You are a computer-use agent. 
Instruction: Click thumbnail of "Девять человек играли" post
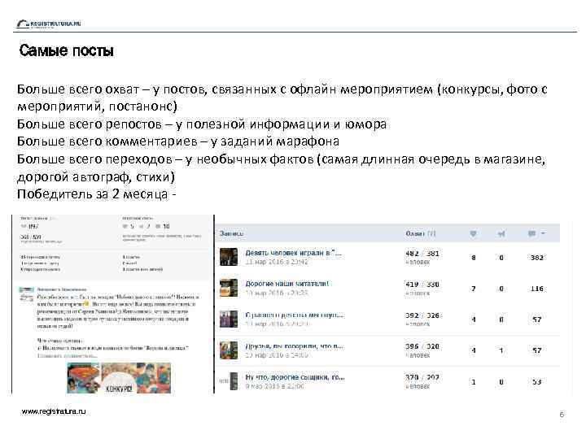coord(229,257)
